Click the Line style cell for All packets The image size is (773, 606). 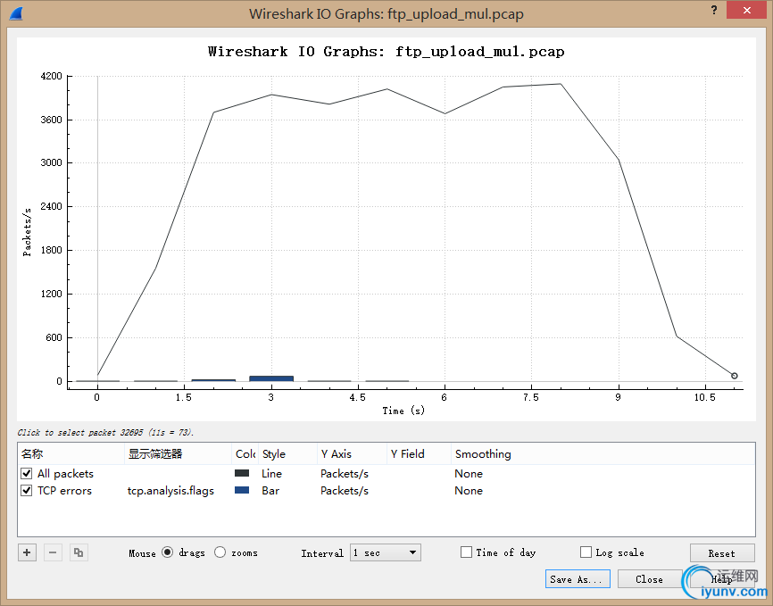click(271, 474)
